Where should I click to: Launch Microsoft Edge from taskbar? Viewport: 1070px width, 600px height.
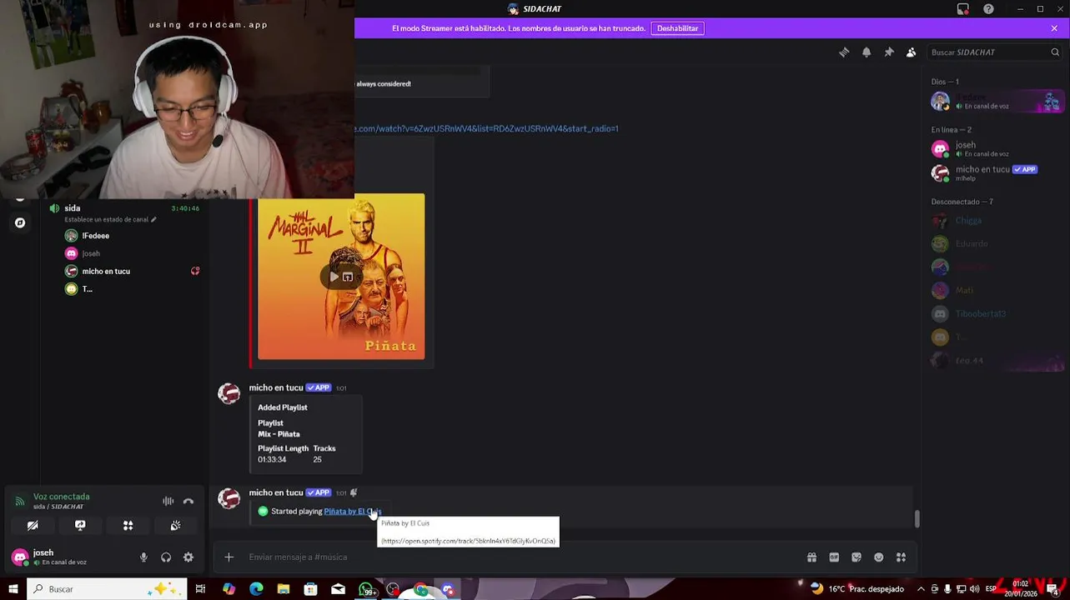tap(256, 589)
